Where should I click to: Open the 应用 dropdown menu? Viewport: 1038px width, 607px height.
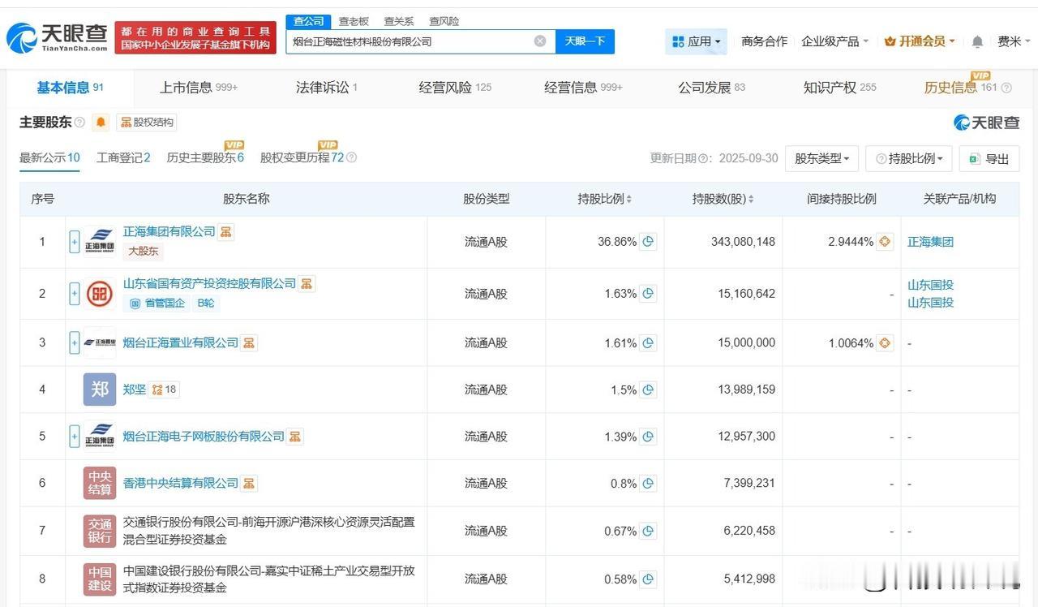pyautogui.click(x=696, y=41)
